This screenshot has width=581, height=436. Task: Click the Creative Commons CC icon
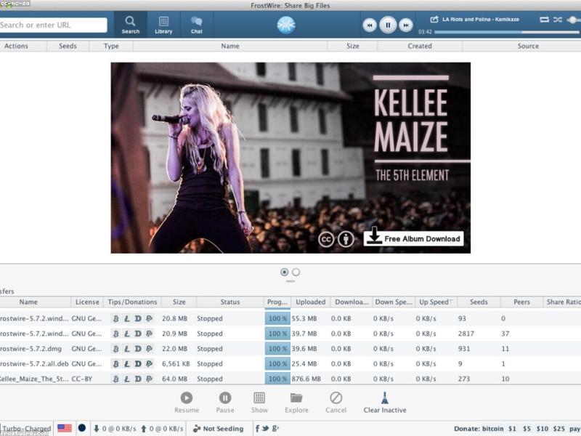click(x=326, y=239)
